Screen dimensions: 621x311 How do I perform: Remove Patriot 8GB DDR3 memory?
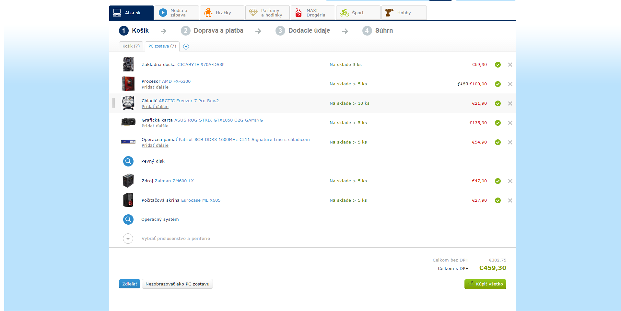point(510,142)
